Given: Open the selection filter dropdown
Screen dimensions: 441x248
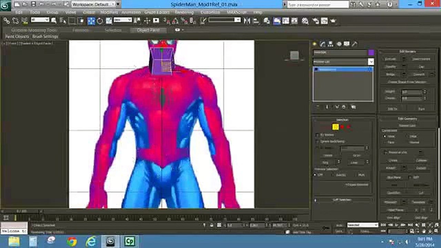Looking at the screenshot, I should click(40, 20).
